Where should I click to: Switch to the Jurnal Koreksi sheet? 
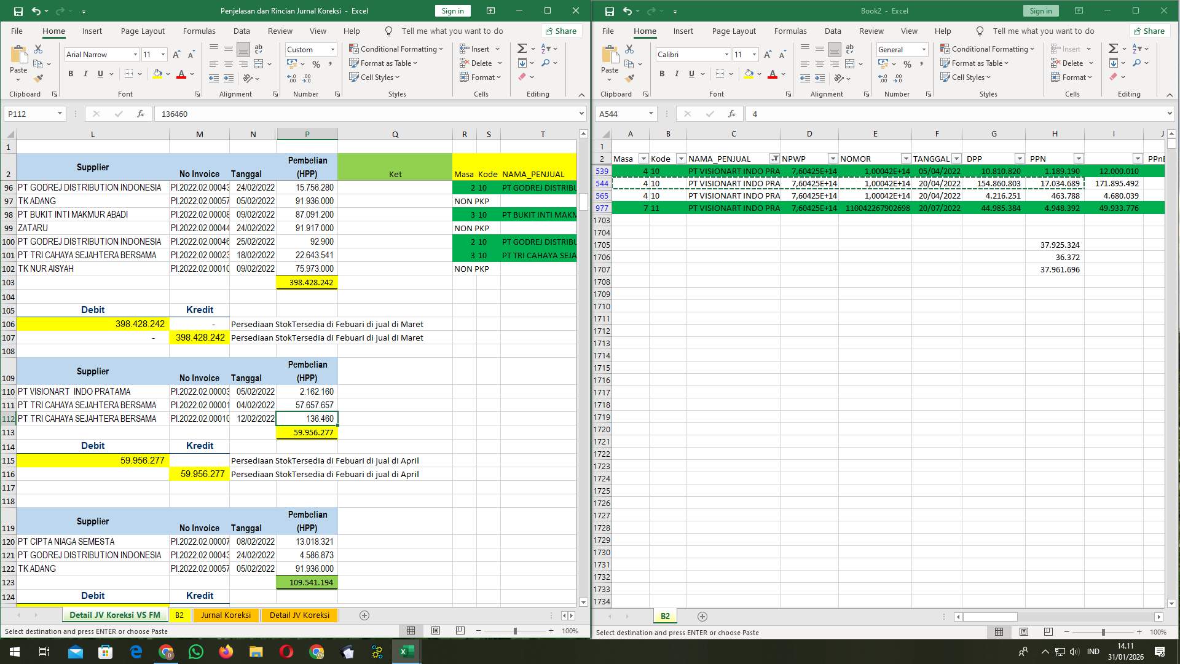(x=226, y=615)
